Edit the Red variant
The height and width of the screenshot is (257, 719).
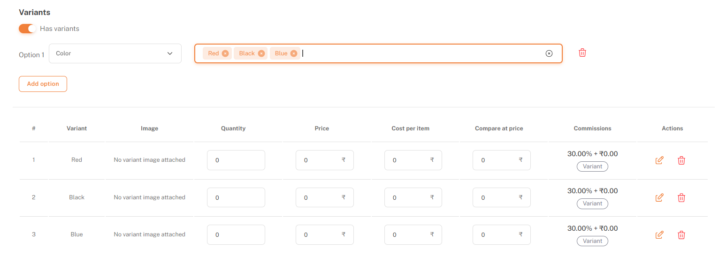659,160
